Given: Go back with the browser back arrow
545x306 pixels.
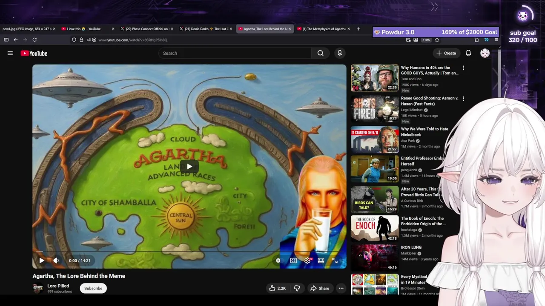Looking at the screenshot, I should [x=15, y=40].
